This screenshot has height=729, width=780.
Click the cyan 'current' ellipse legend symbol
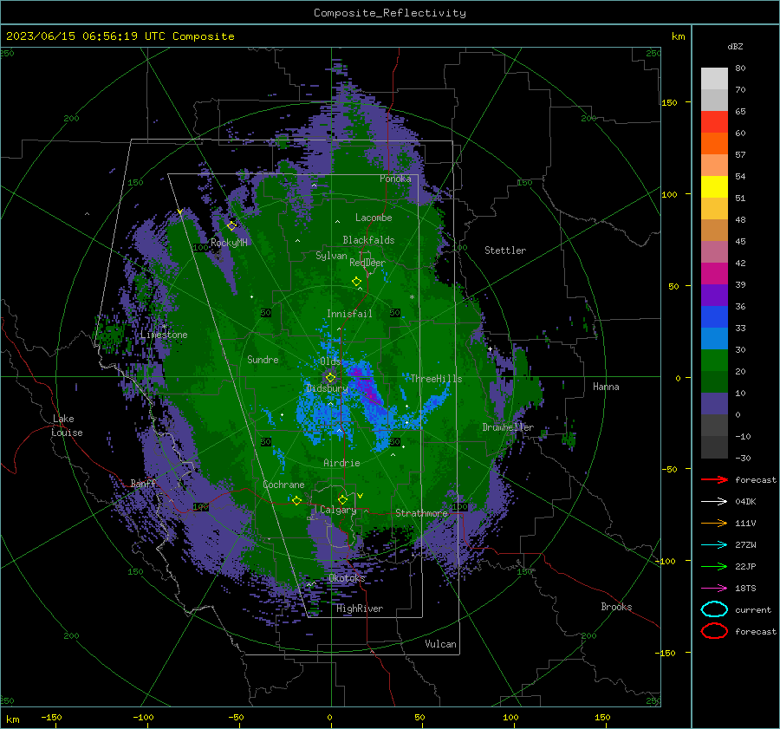[714, 609]
